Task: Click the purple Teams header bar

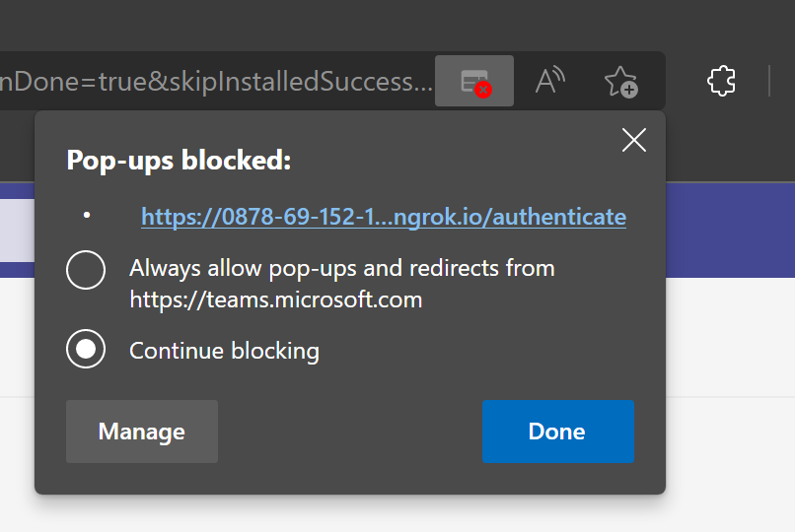Action: coord(730,230)
